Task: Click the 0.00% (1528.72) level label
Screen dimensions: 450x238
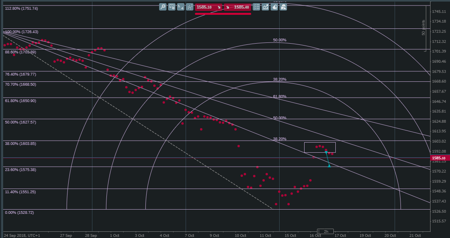Action: click(19, 212)
